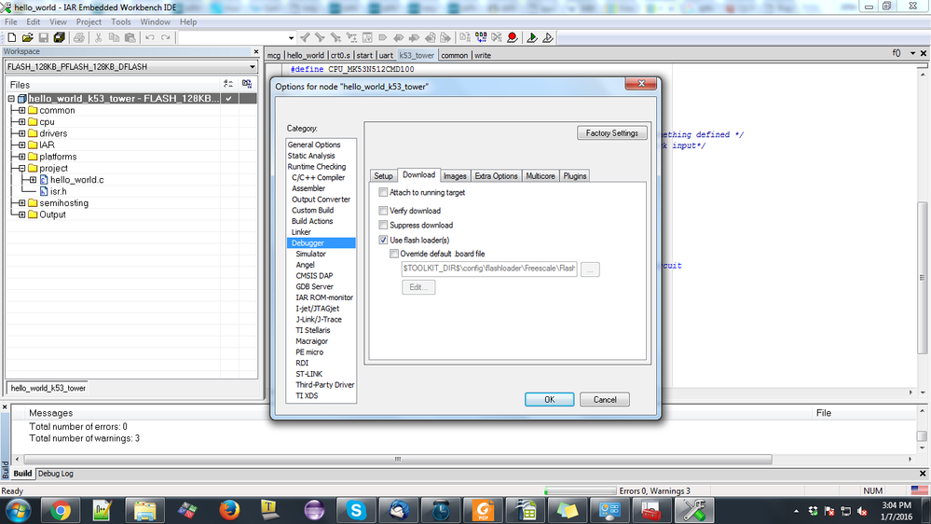Select General Options category
Screen dimensions: 931x524
tap(314, 145)
